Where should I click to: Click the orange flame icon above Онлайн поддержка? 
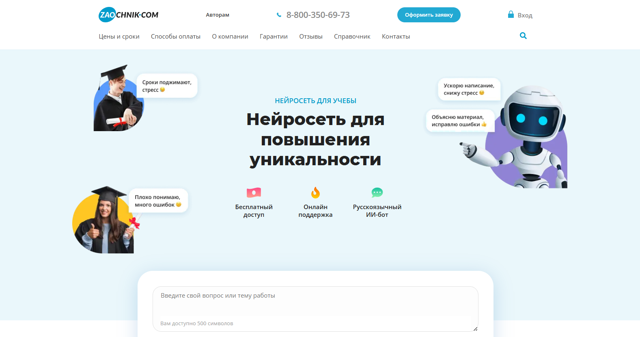[315, 192]
